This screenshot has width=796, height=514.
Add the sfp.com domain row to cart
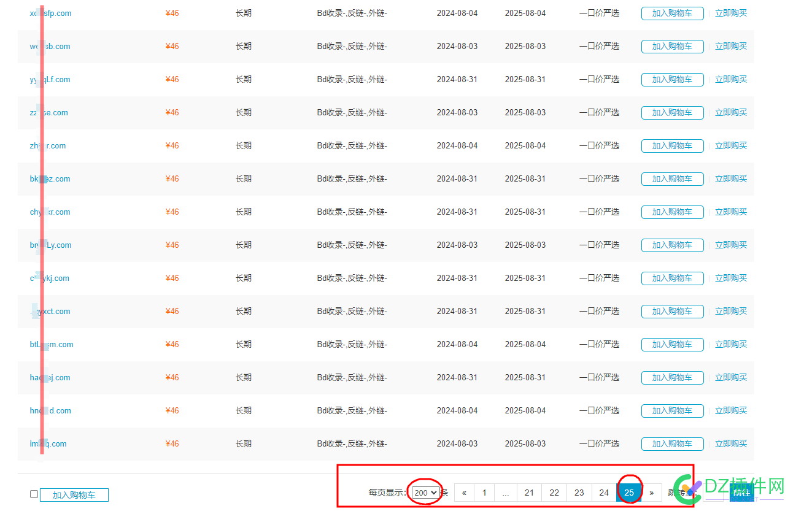(x=672, y=13)
